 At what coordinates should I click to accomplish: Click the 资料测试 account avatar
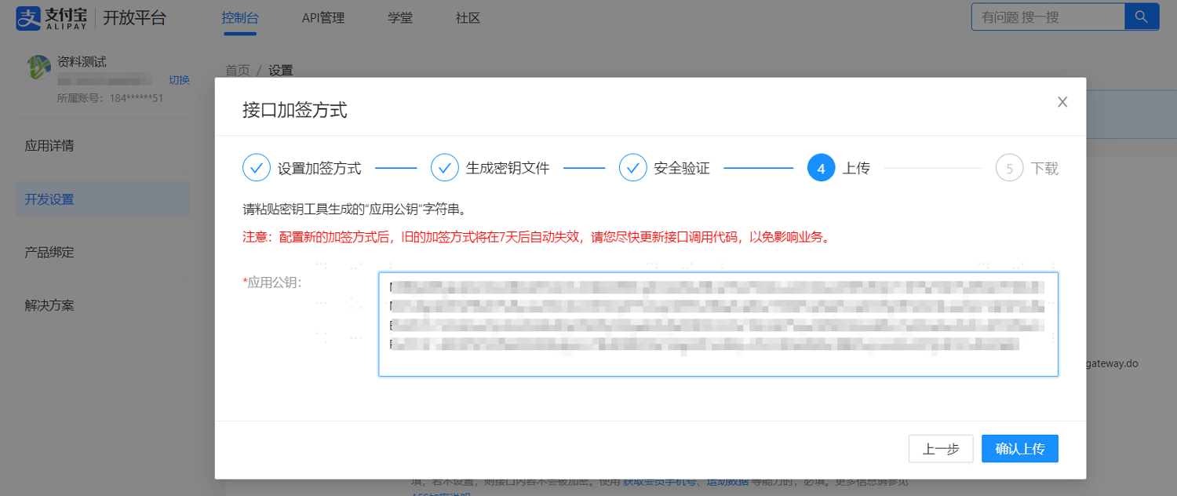(39, 67)
